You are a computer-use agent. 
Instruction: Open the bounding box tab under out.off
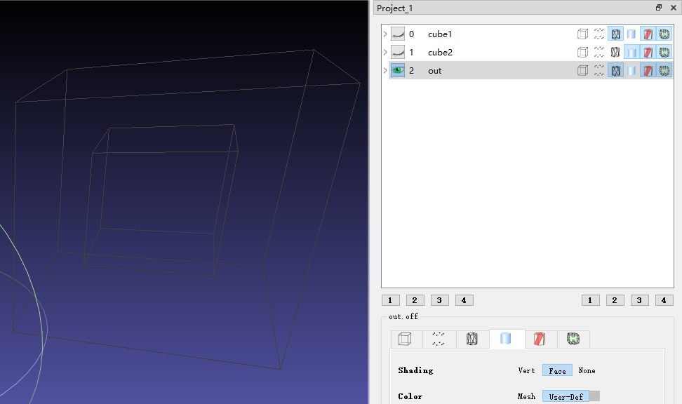405,339
